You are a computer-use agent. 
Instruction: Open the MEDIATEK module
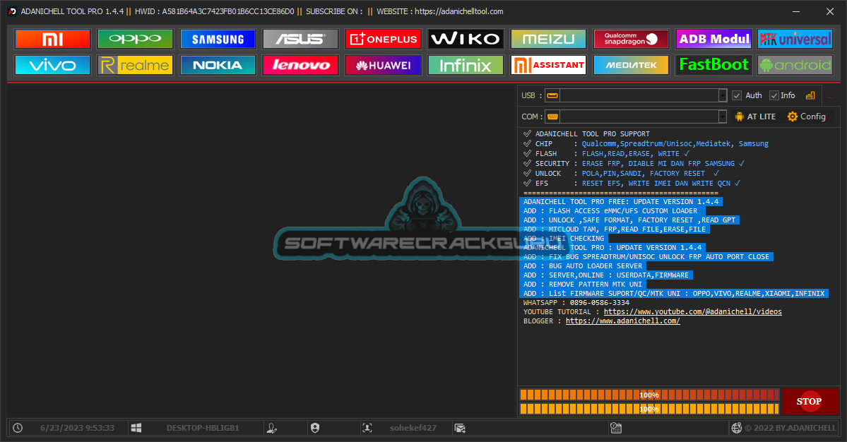[x=631, y=65]
